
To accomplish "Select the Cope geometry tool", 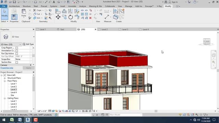I will coord(38,10).
